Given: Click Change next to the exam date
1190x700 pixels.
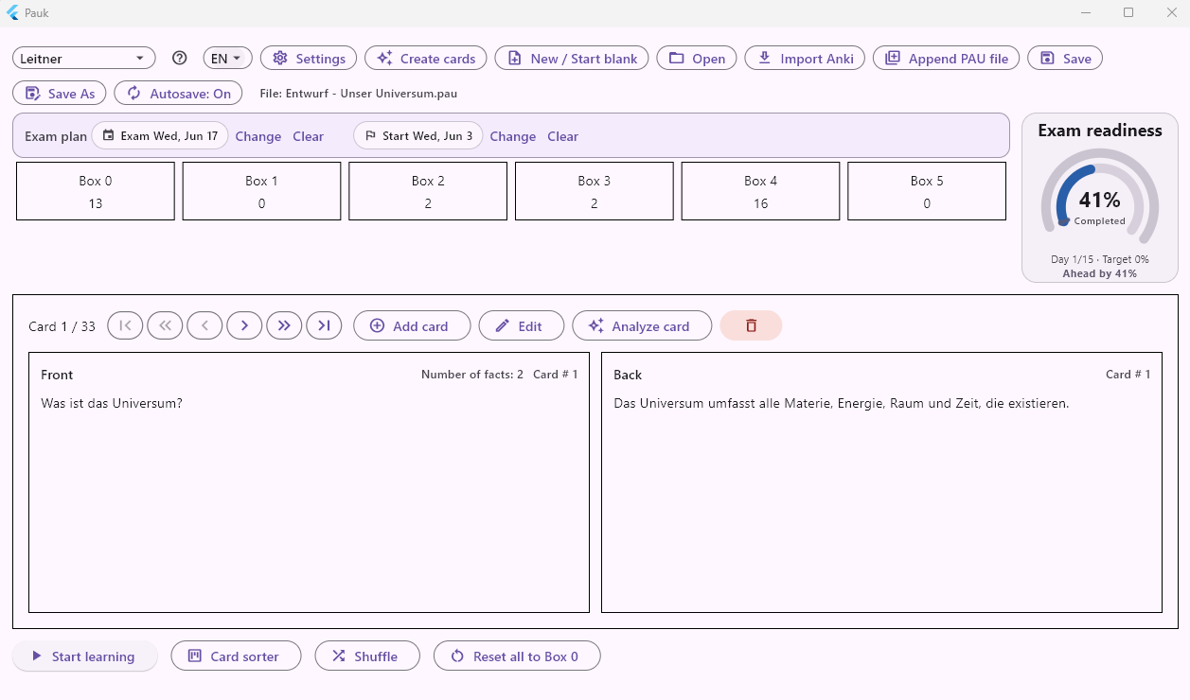Looking at the screenshot, I should 258,136.
